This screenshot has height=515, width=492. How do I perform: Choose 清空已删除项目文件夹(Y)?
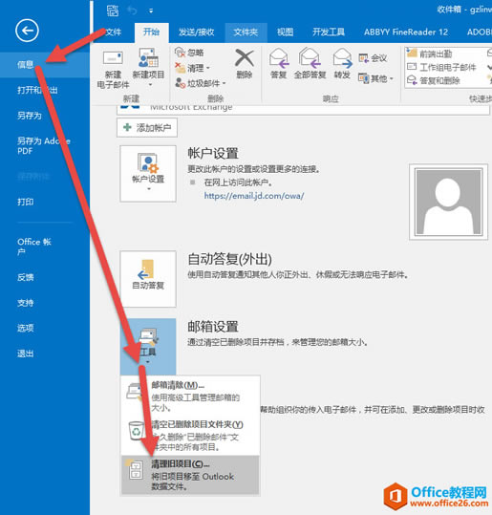[190, 436]
